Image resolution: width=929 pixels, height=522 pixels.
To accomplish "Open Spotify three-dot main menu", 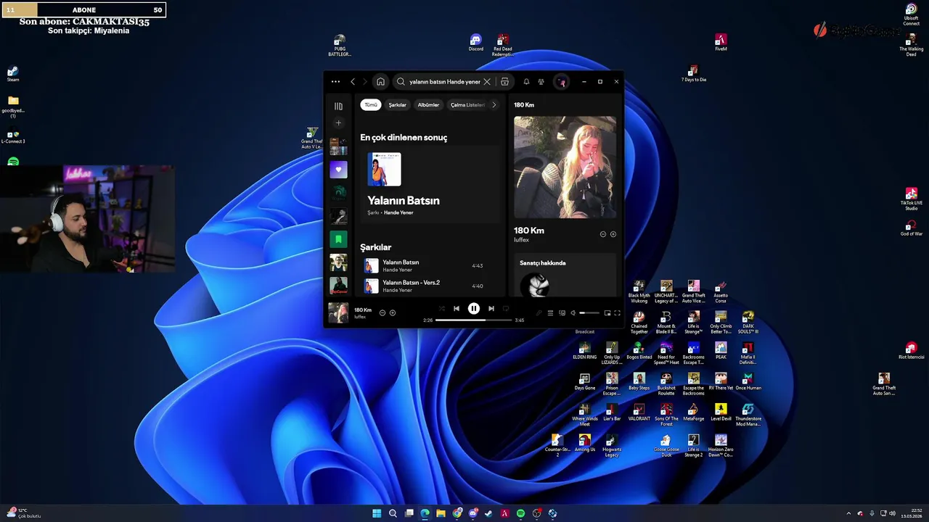I will pos(335,82).
